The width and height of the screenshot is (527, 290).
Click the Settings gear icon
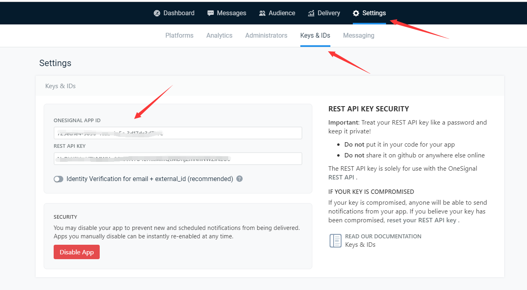[x=356, y=13]
